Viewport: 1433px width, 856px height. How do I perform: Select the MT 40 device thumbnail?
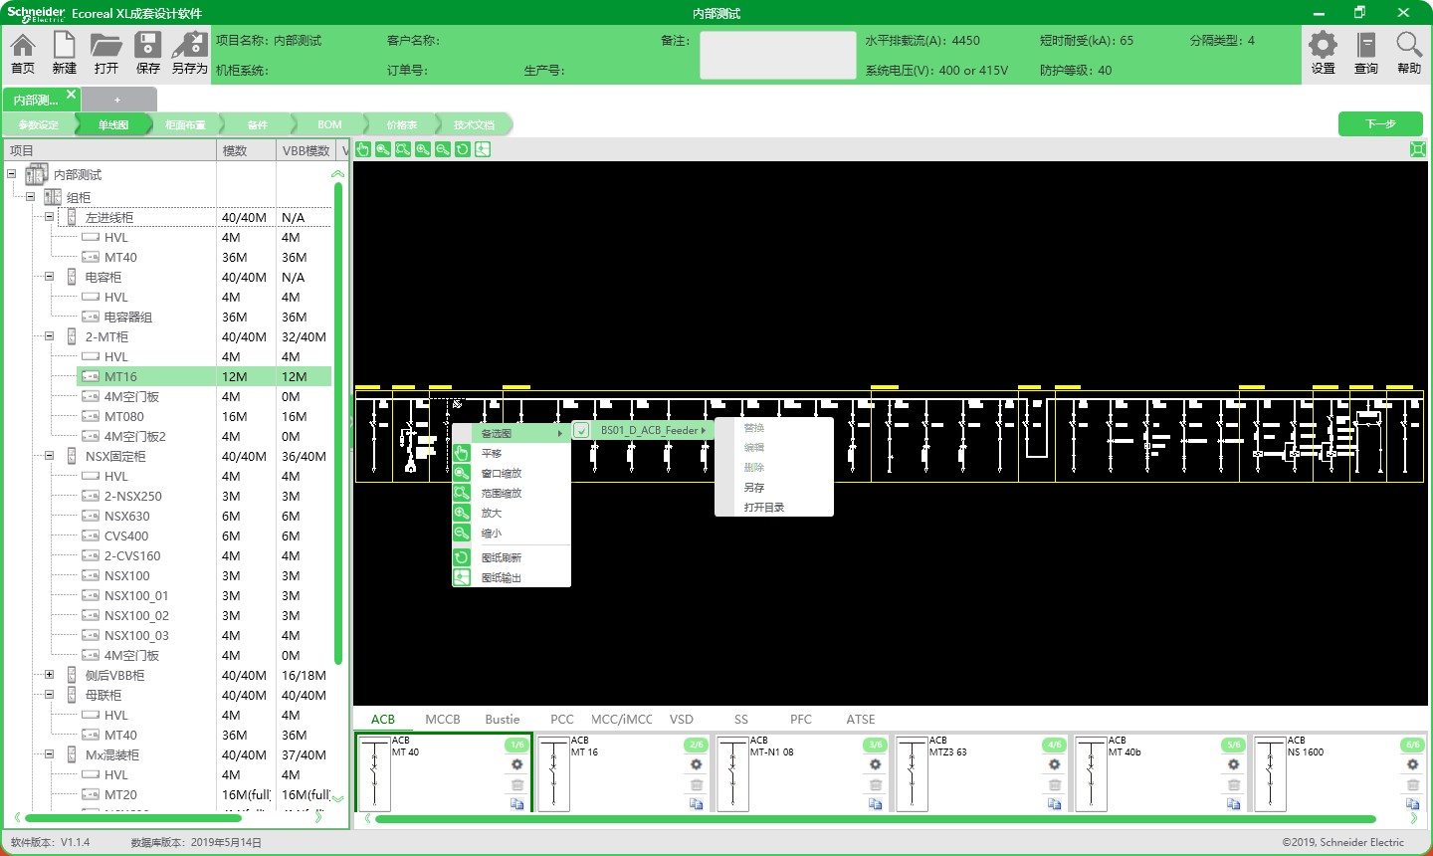point(374,773)
